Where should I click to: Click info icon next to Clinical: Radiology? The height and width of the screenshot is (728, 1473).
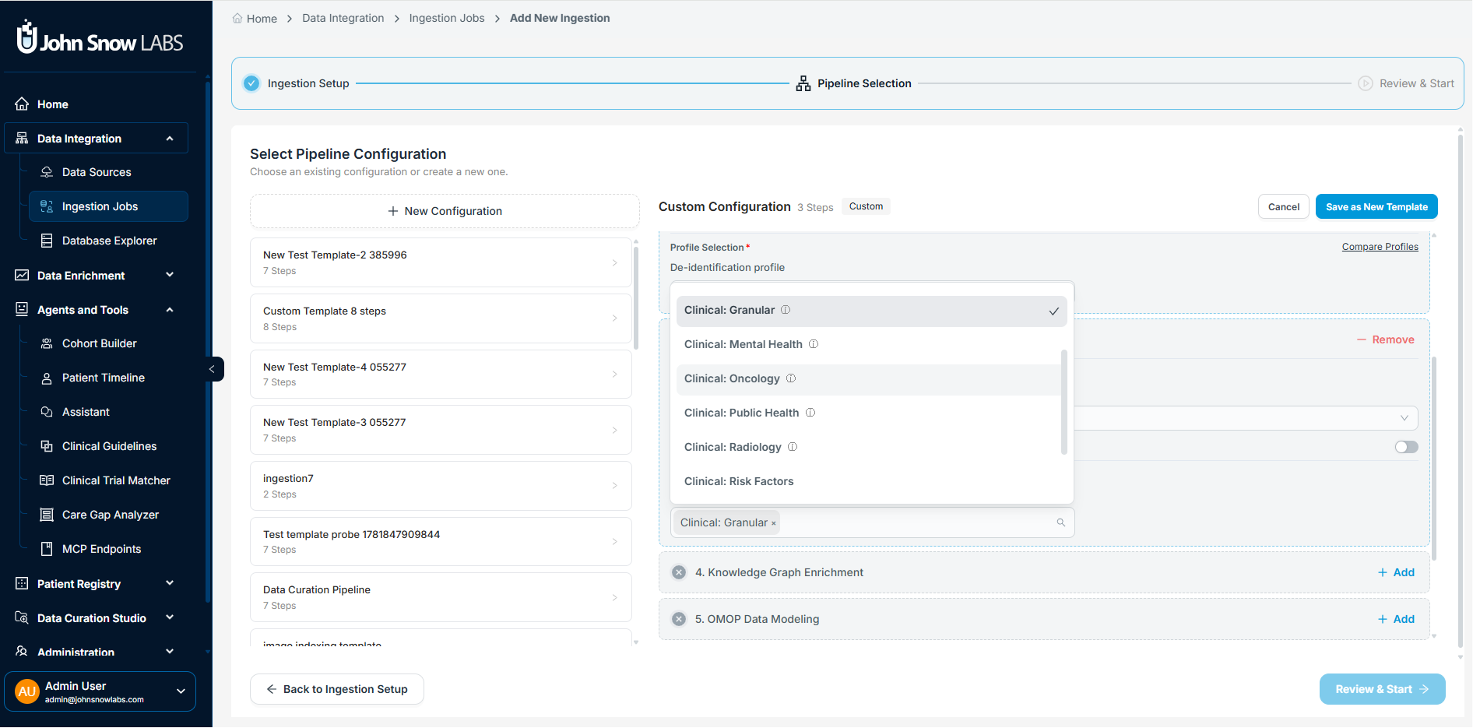[x=793, y=447]
